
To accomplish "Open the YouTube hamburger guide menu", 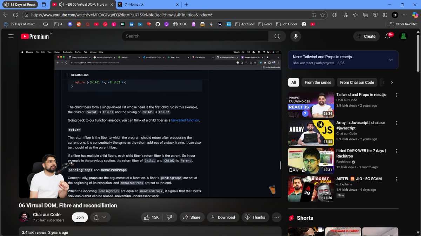I will [x=11, y=36].
